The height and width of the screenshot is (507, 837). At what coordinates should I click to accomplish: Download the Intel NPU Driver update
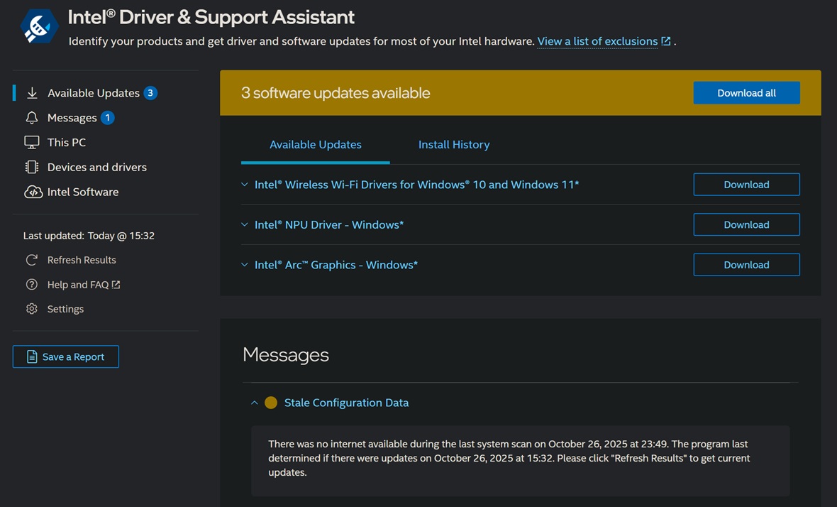[746, 224]
